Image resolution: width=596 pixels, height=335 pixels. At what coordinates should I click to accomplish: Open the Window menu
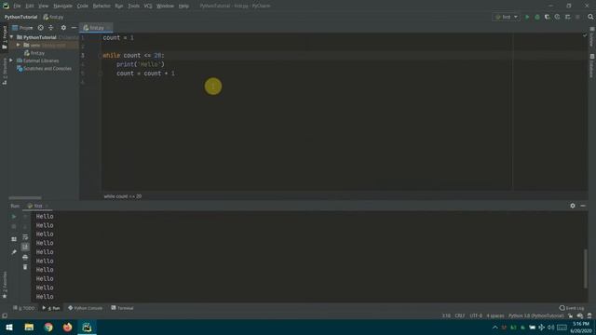[166, 7]
